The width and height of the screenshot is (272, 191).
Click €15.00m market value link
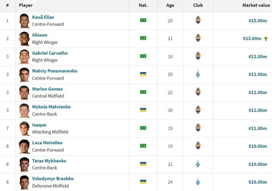coord(258,21)
